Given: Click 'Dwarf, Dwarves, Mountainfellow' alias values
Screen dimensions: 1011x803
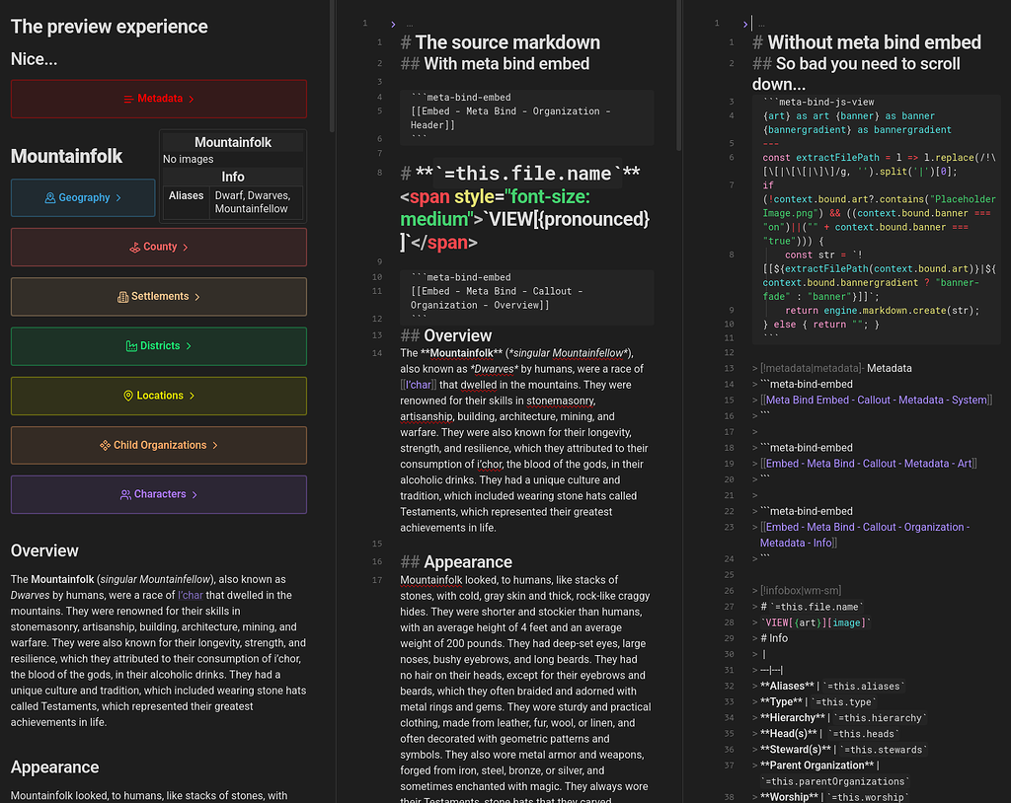Looking at the screenshot, I should point(253,201).
